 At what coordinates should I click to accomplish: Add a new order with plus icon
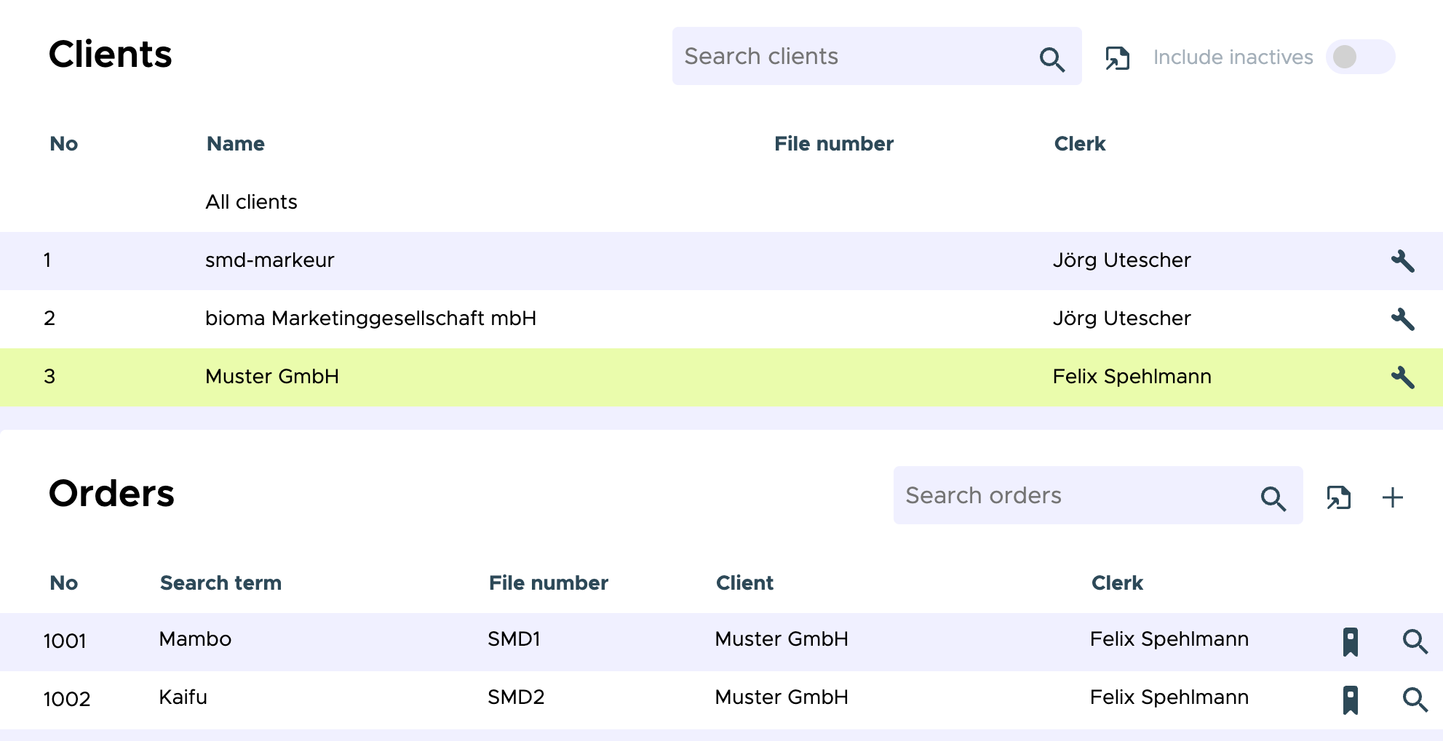[1392, 497]
